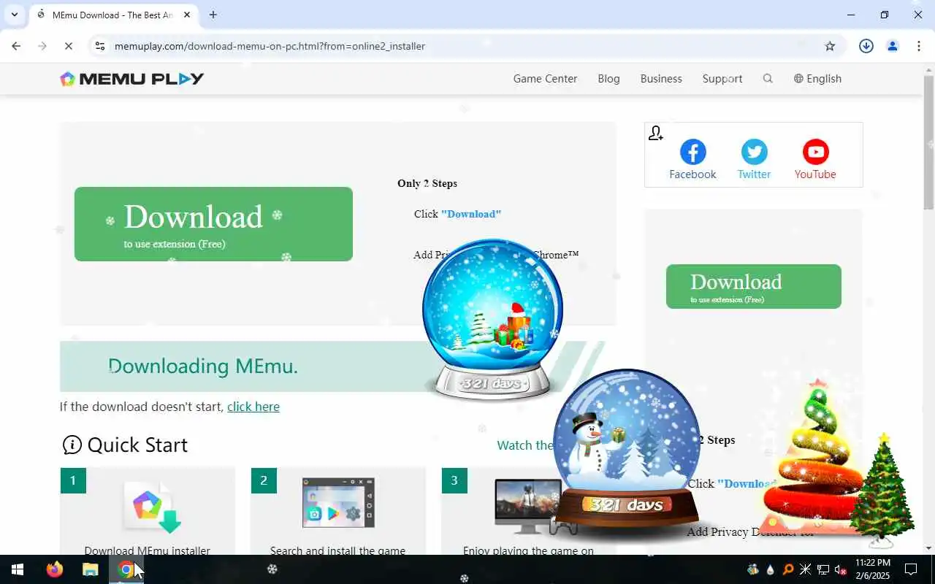Go to the Blog menu item
This screenshot has height=584, width=935.
coord(608,79)
